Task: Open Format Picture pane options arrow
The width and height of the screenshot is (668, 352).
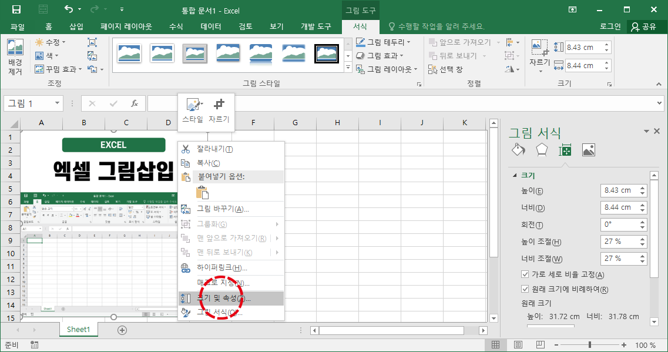Action: [x=646, y=131]
